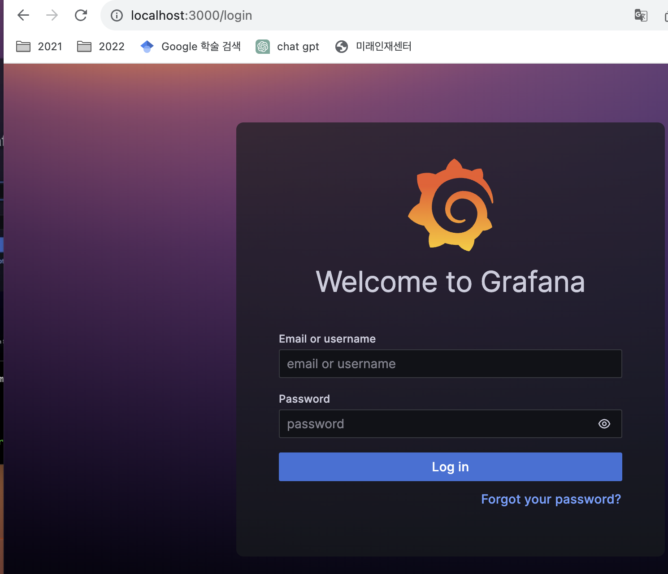Click the browser forward arrow
This screenshot has height=574, width=668.
pyautogui.click(x=52, y=15)
